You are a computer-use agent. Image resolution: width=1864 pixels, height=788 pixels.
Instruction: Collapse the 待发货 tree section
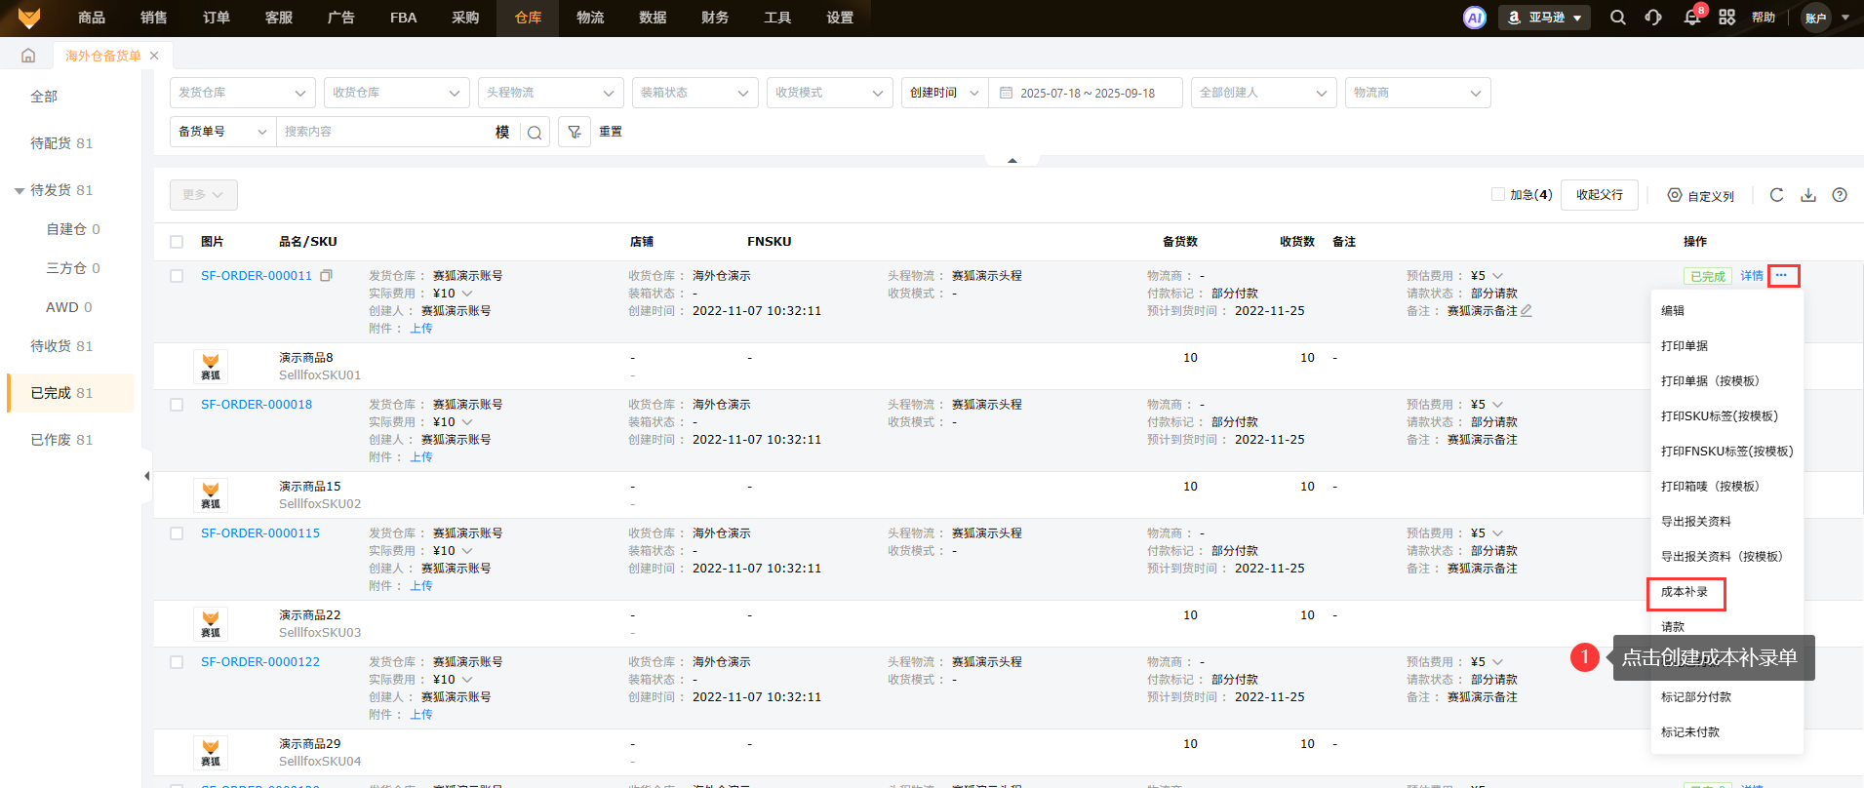20,190
